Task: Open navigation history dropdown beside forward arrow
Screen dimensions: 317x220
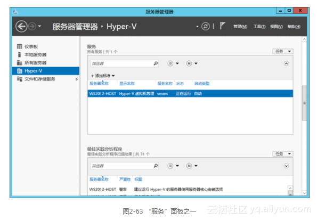Action: (x=39, y=26)
